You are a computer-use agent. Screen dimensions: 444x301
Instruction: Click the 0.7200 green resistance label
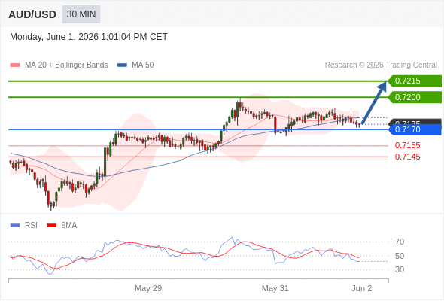[x=415, y=97]
